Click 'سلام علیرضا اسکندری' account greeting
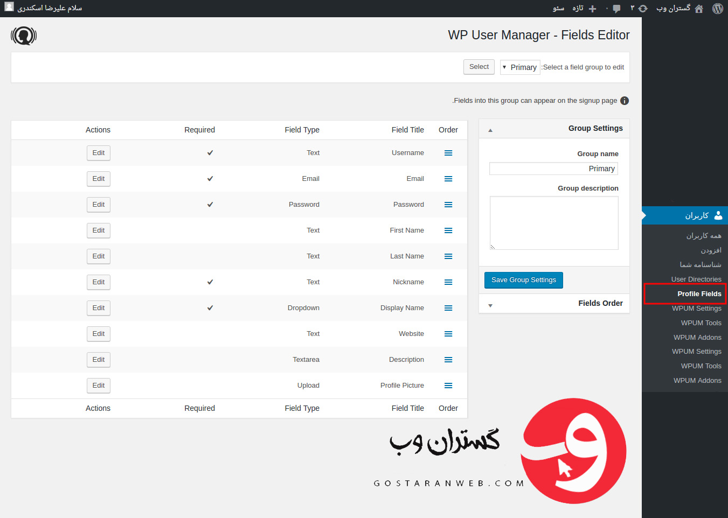Screen dimensions: 728x518 [x=50, y=8]
